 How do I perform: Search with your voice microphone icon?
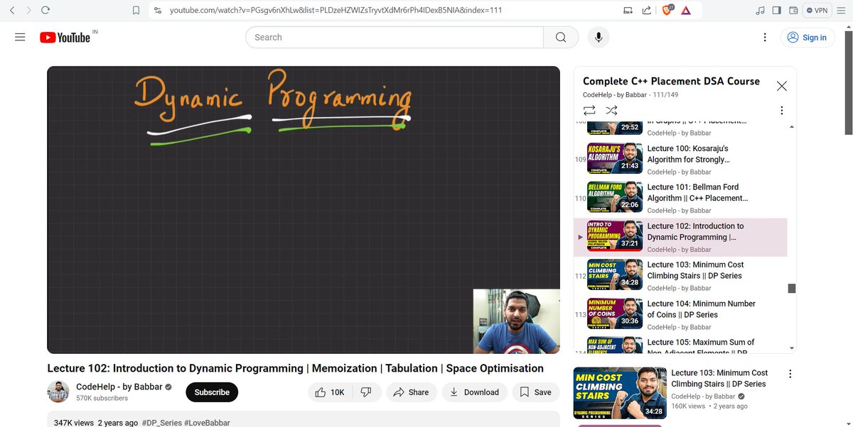click(599, 37)
